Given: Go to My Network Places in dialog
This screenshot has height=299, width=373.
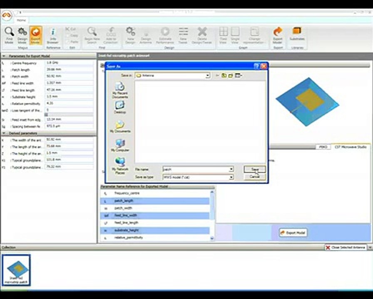Looking at the screenshot, I should (x=120, y=166).
